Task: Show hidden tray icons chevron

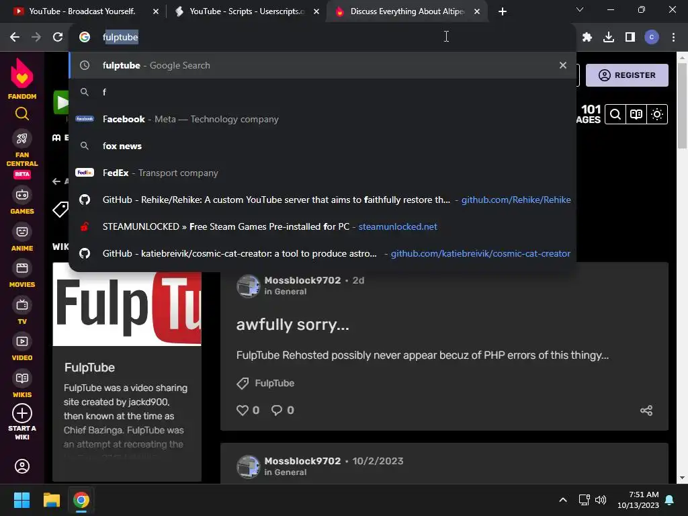Action: point(563,500)
